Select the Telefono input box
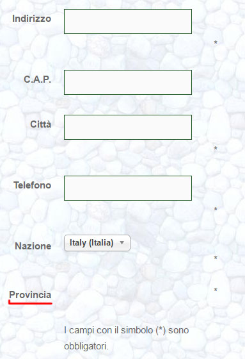Image resolution: width=245 pixels, height=359 pixels. (128, 188)
